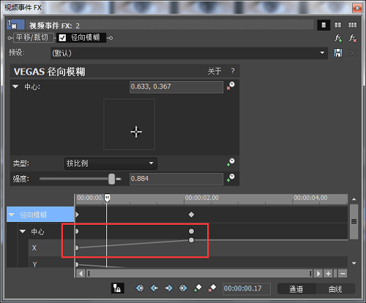Click the 00:00:04.00 ruler label
Viewport: 366px width, 303px height.
point(310,198)
